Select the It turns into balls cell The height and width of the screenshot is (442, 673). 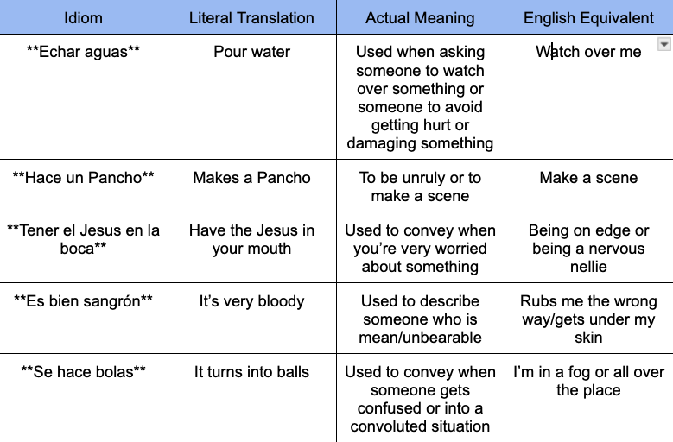coord(252,398)
